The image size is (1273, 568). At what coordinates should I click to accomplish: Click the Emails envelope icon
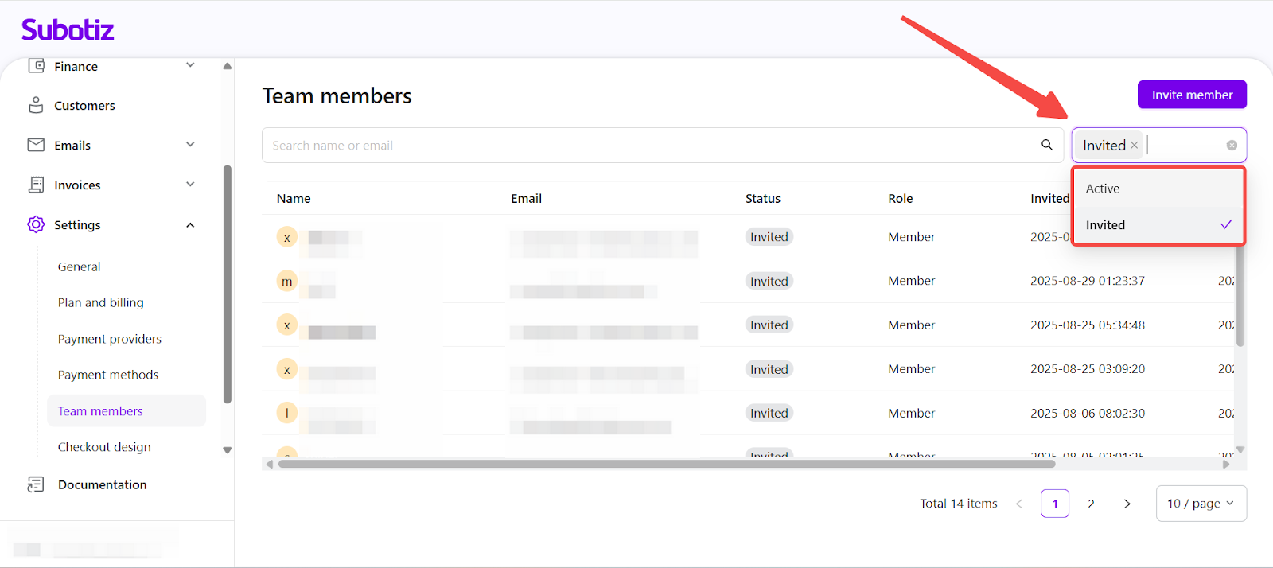(36, 145)
